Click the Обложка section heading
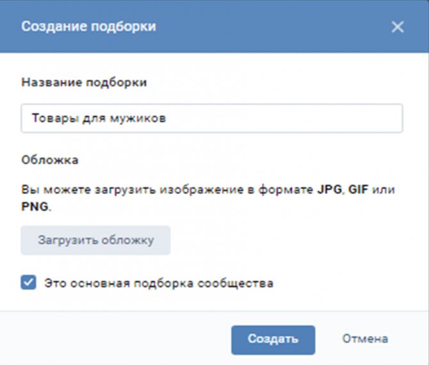The height and width of the screenshot is (365, 429). pos(50,160)
